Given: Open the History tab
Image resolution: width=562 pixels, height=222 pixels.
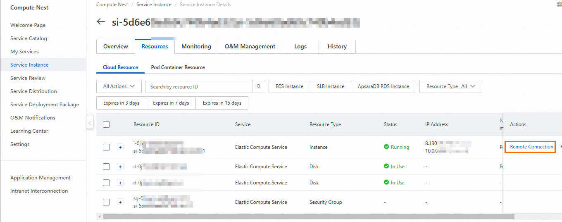Looking at the screenshot, I should [337, 46].
